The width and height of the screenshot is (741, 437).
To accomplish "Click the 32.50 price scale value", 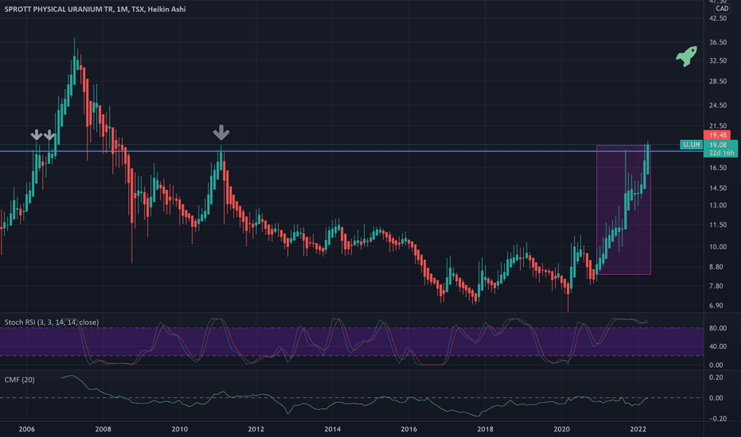I will (x=718, y=61).
